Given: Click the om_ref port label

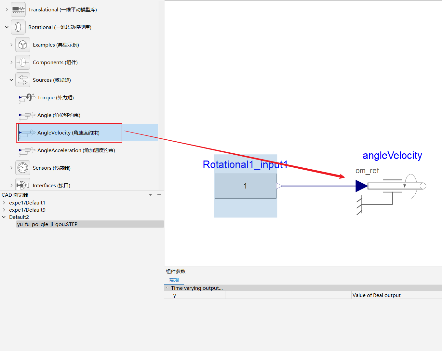Looking at the screenshot, I should tap(367, 171).
